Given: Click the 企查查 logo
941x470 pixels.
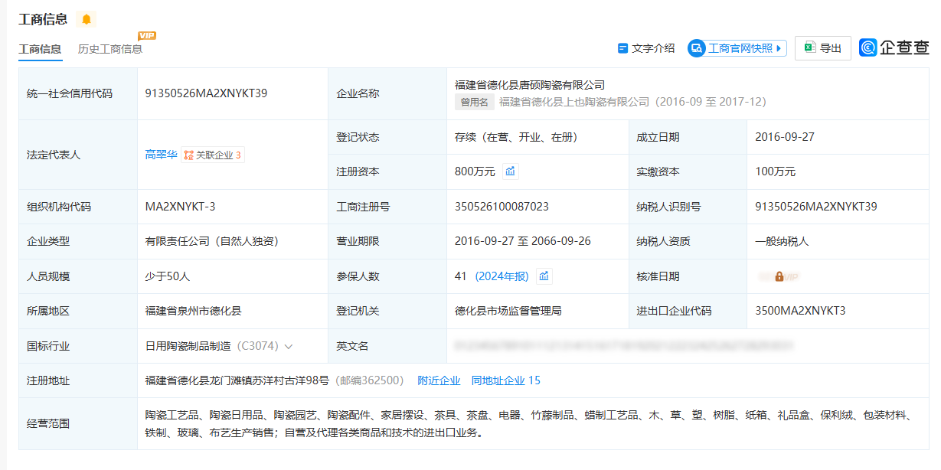Looking at the screenshot, I should 894,47.
